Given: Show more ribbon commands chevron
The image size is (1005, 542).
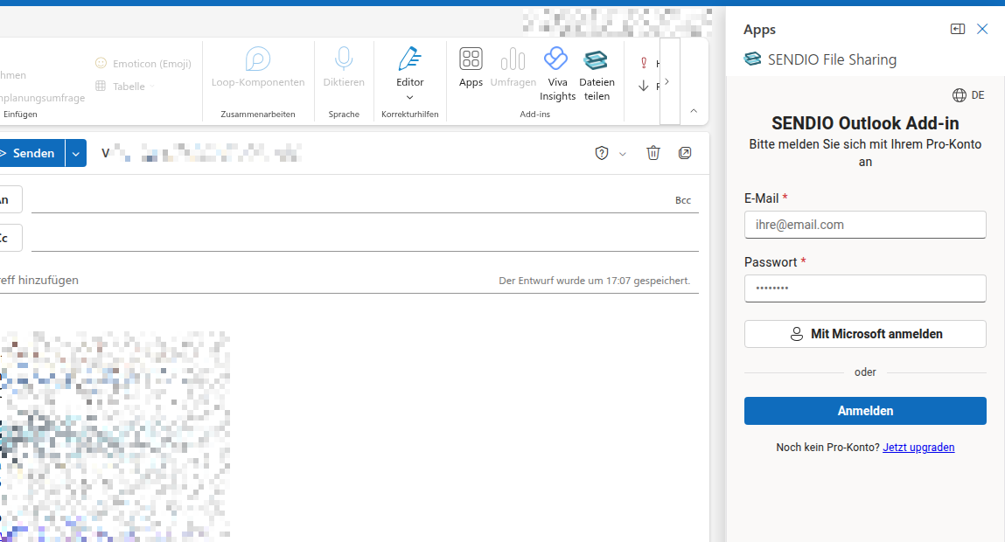Looking at the screenshot, I should [667, 81].
